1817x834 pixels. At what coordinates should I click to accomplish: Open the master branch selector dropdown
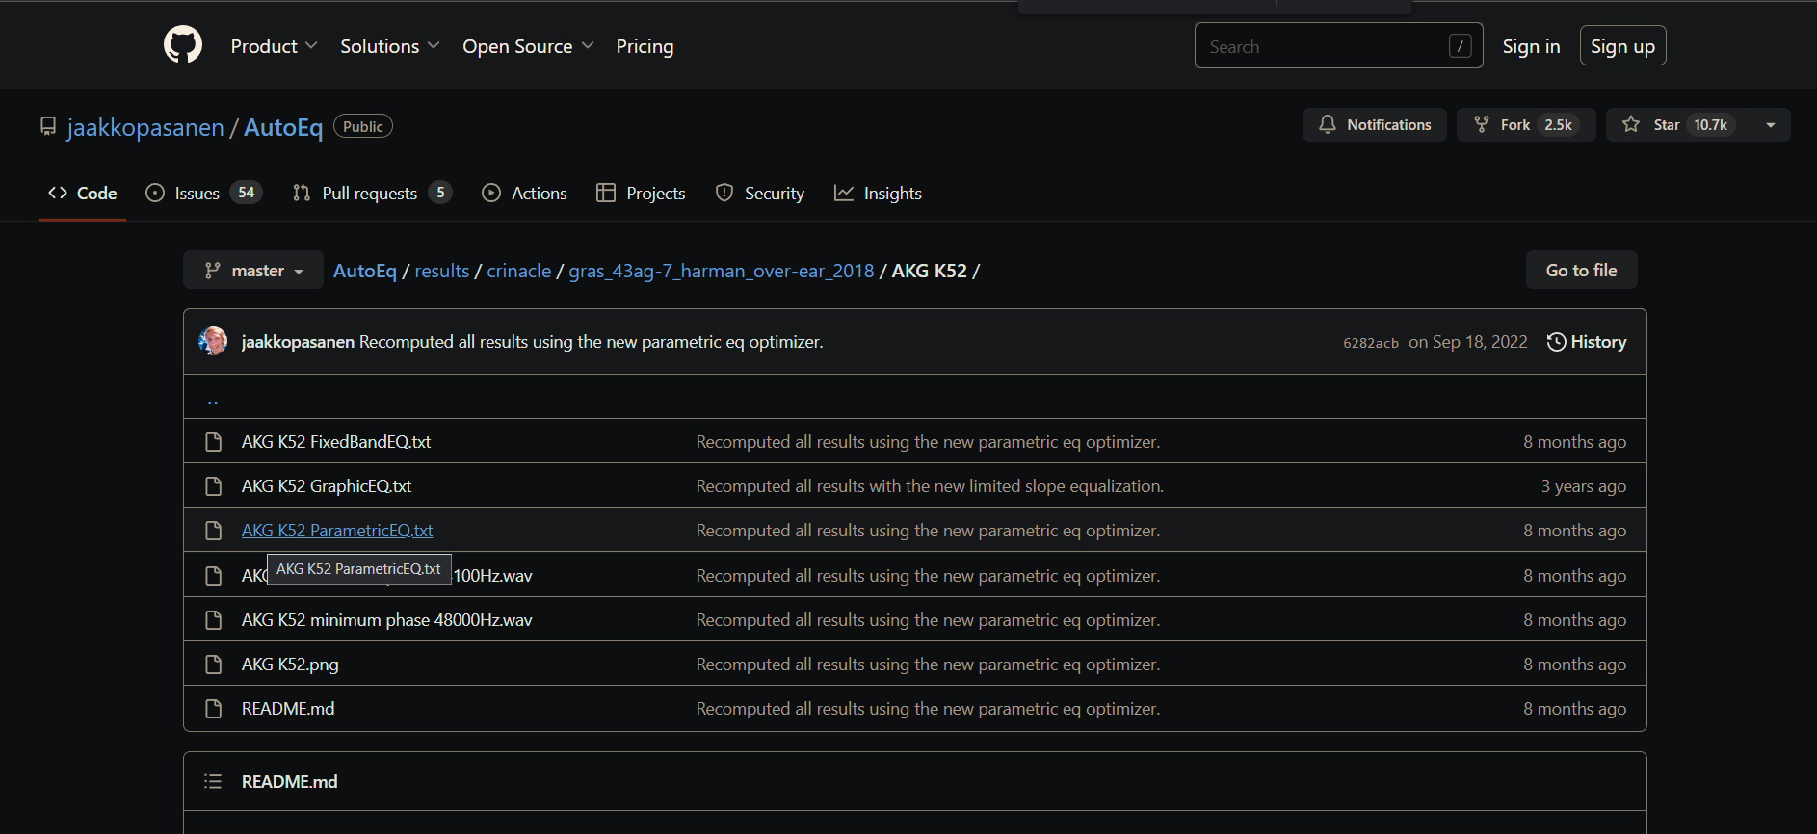click(253, 271)
